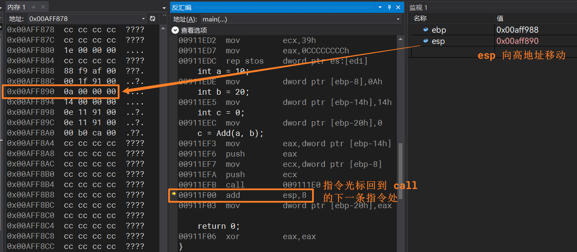The image size is (577, 252).
Task: Click the 'int b = 20;' source line
Action: (x=223, y=92)
